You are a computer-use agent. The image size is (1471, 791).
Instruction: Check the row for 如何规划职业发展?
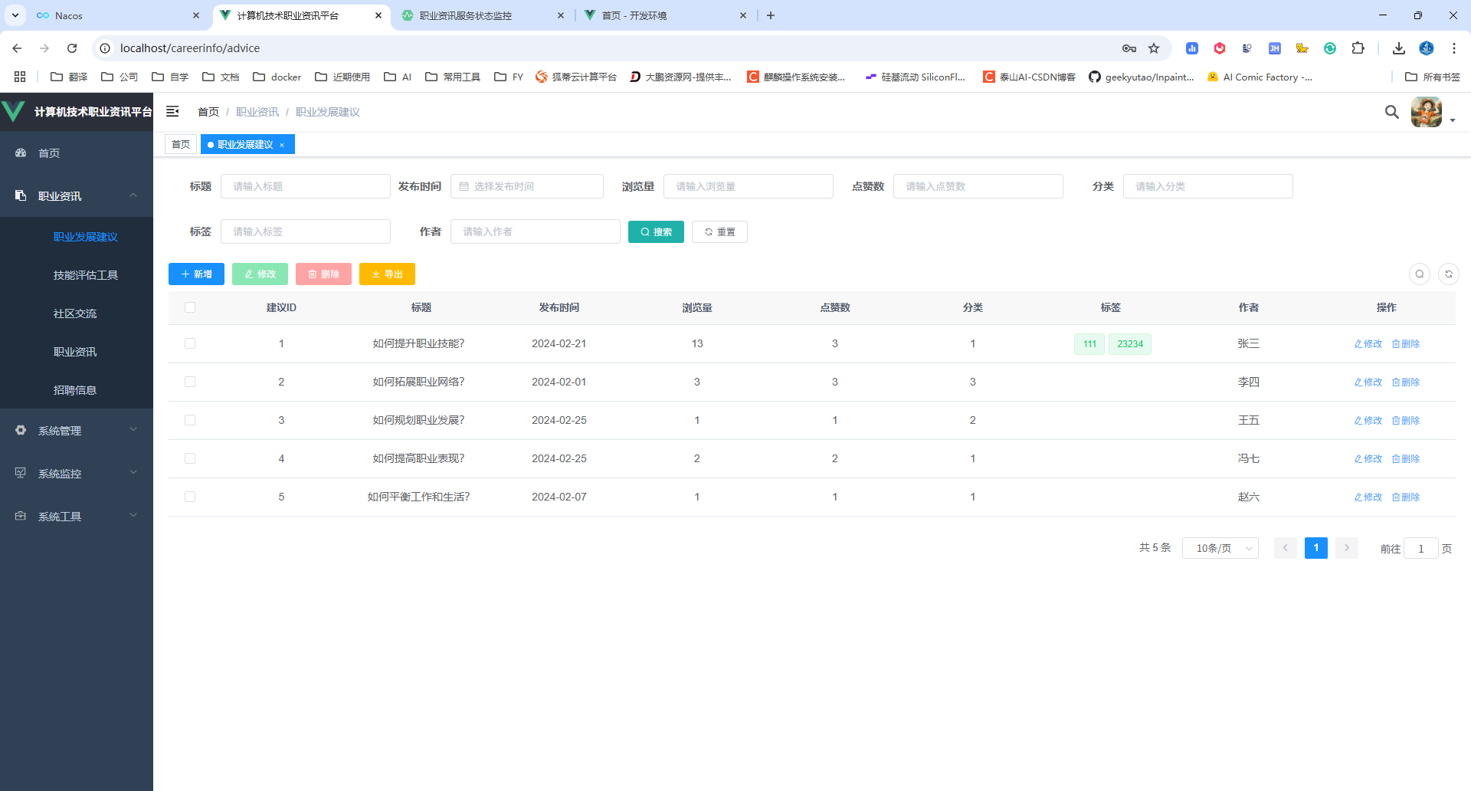[x=190, y=420]
